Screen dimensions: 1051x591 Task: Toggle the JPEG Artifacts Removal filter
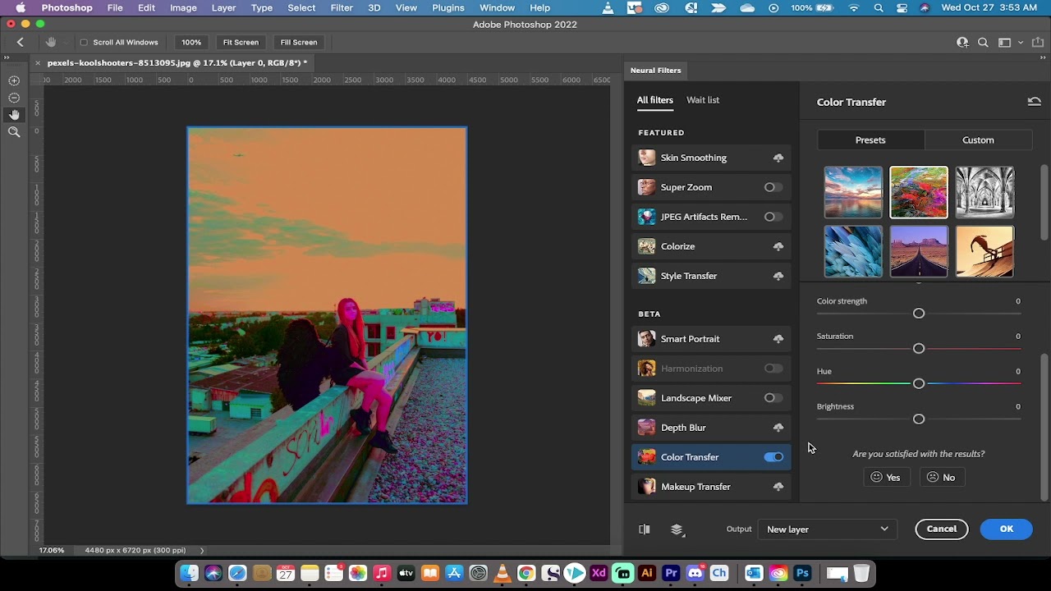773,217
